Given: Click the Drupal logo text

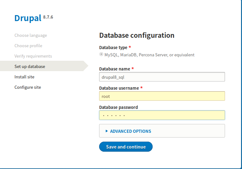Looking at the screenshot, I should [x=28, y=18].
